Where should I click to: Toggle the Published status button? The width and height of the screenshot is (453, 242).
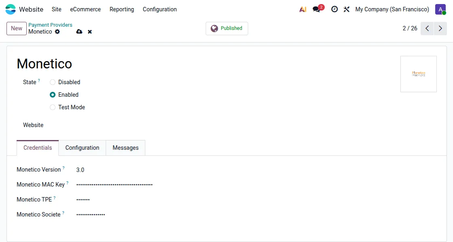[227, 28]
